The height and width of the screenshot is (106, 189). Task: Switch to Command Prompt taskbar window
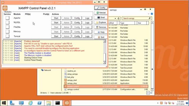point(58,103)
